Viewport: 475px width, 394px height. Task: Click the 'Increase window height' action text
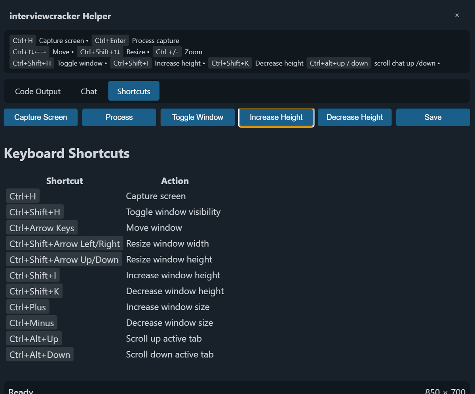(173, 275)
